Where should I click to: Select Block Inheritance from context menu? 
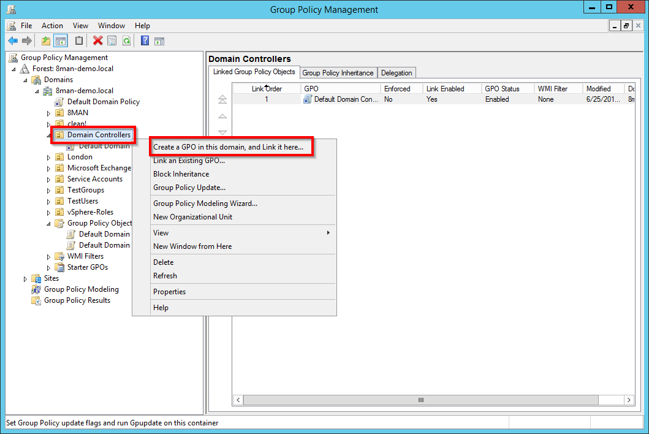pos(181,174)
